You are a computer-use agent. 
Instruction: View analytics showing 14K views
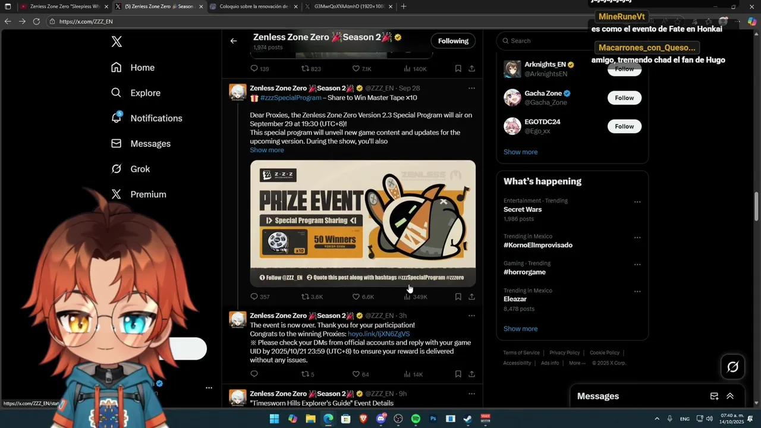pos(413,374)
